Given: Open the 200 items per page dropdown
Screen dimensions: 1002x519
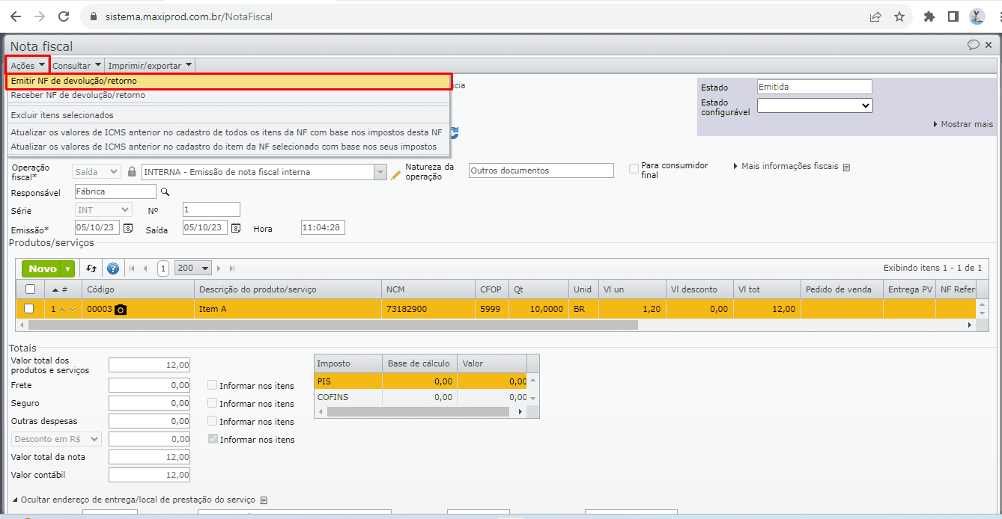Looking at the screenshot, I should [192, 268].
